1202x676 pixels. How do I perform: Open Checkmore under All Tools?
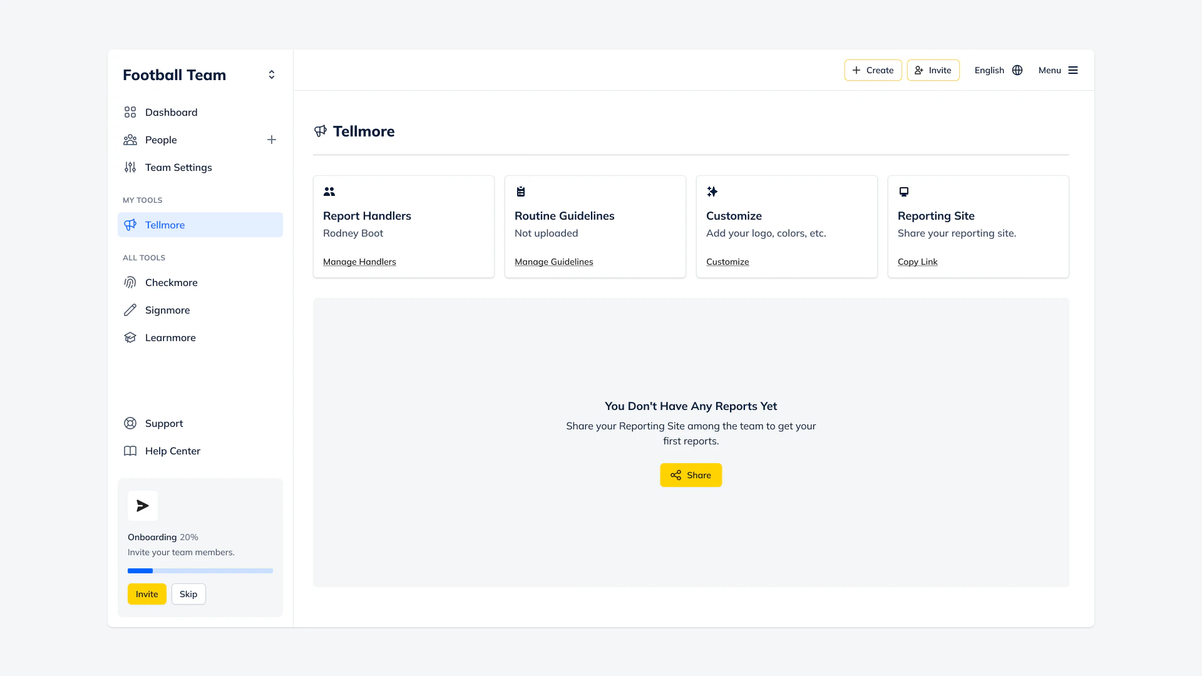[200, 282]
